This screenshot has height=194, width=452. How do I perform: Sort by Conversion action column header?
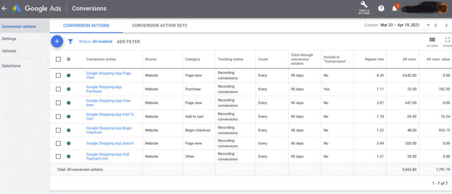click(x=101, y=59)
